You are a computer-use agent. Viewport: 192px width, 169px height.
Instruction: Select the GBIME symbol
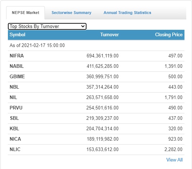(x=17, y=76)
